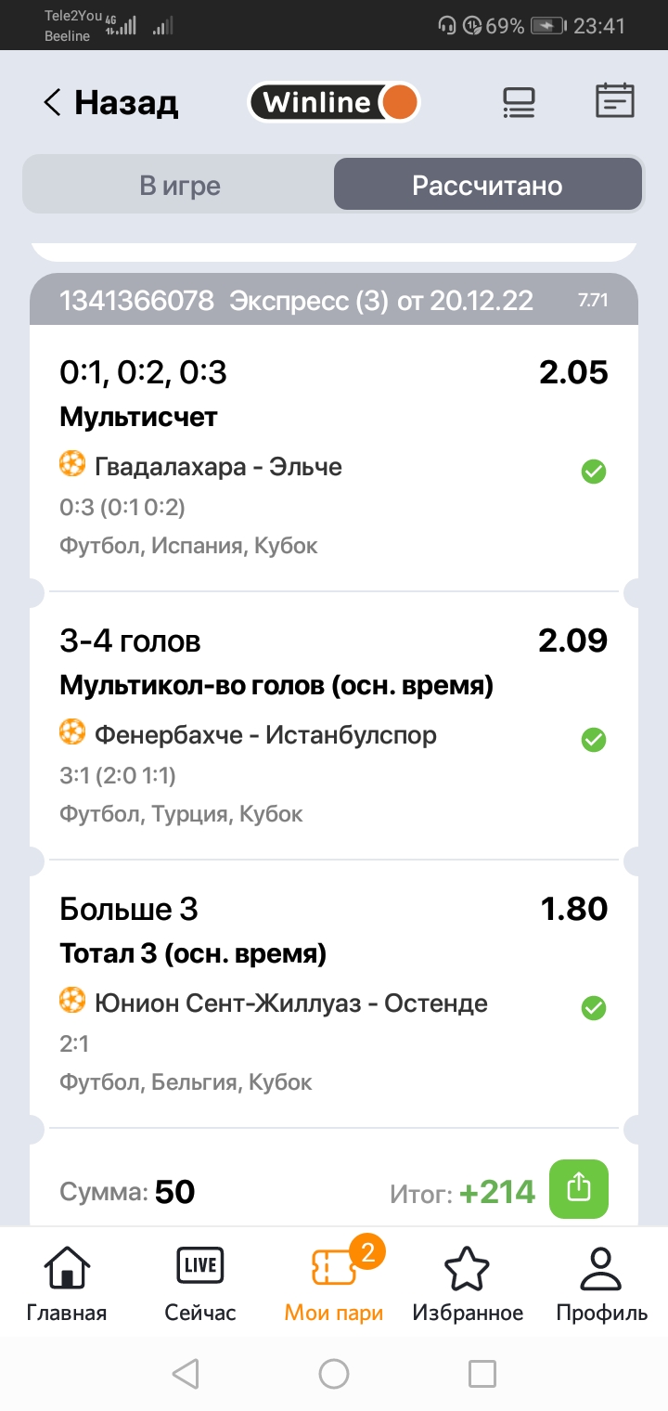
Task: Tap green checkmark for Юнион Сент-Жиллуаз - Остенде
Action: [x=594, y=1007]
